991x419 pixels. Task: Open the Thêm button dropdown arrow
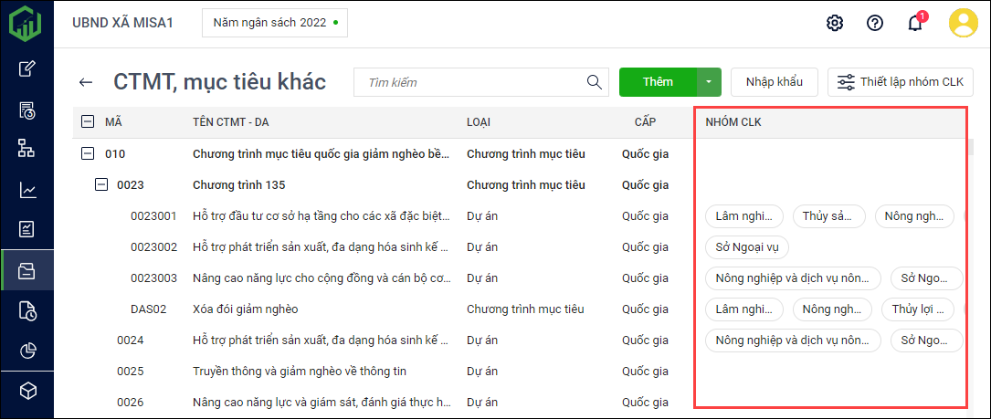tap(709, 82)
